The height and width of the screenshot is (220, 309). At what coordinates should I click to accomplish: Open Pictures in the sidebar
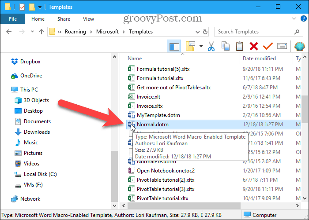tap(29, 153)
